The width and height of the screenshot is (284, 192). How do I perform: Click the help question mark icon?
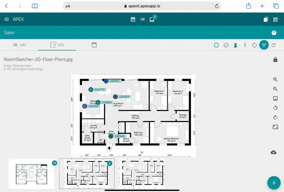[274, 33]
